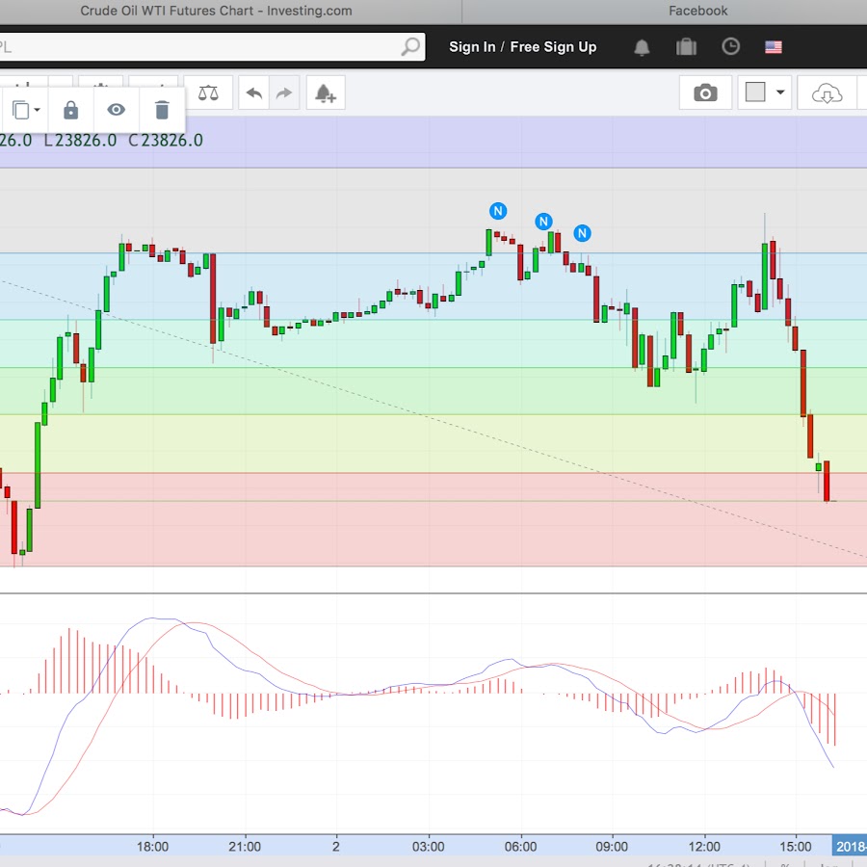Lock the selected drawing
Image resolution: width=867 pixels, height=867 pixels.
pos(70,110)
